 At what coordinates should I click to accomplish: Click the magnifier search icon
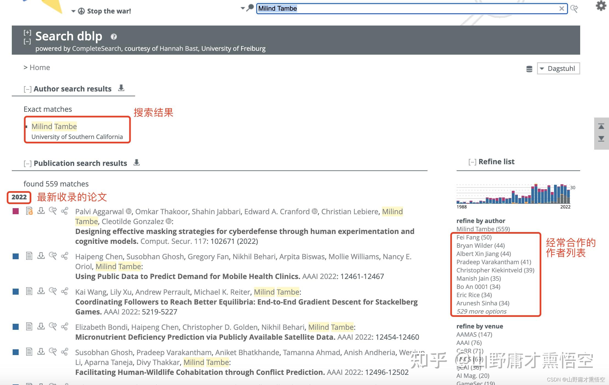pos(250,8)
